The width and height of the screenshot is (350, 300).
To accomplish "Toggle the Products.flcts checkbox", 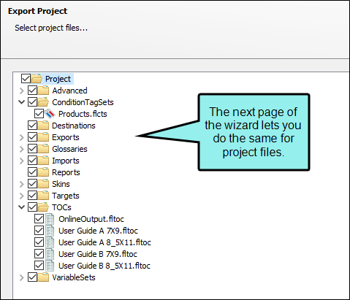I will [x=39, y=114].
